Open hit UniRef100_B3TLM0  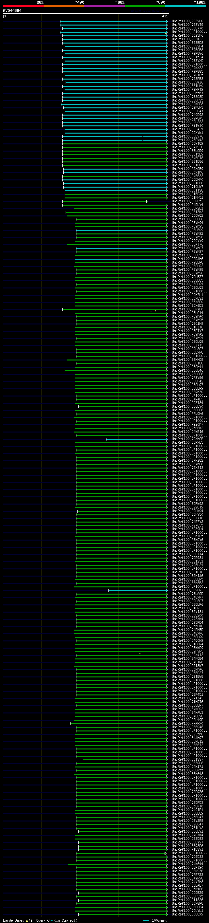point(187,86)
